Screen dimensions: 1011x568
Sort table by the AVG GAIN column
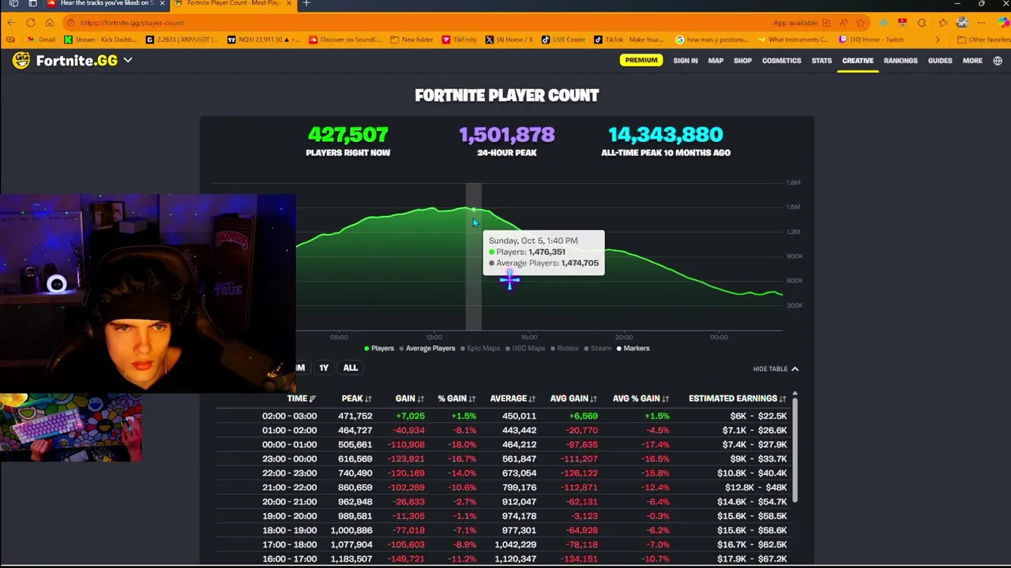573,398
